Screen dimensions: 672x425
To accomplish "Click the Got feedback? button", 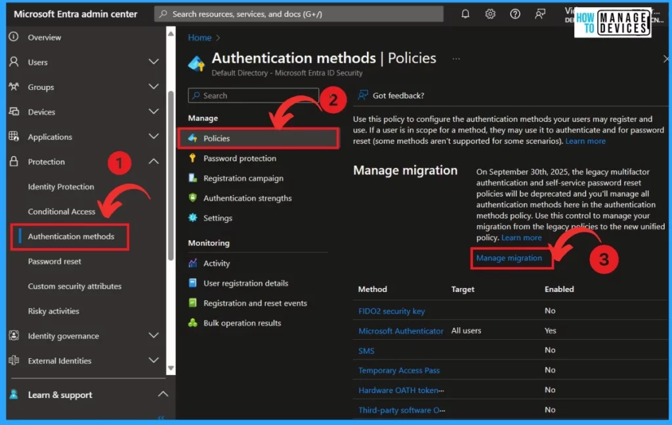I will pyautogui.click(x=391, y=95).
